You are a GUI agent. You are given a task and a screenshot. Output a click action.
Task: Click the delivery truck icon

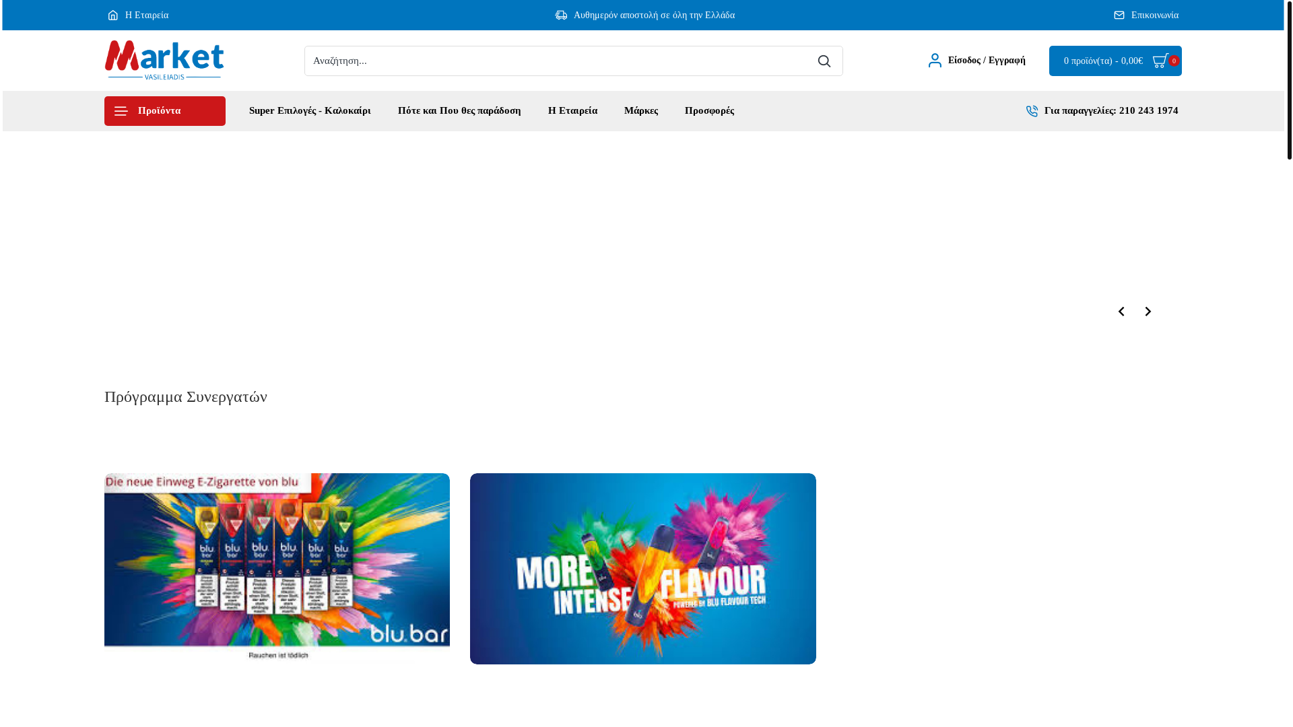click(x=561, y=15)
